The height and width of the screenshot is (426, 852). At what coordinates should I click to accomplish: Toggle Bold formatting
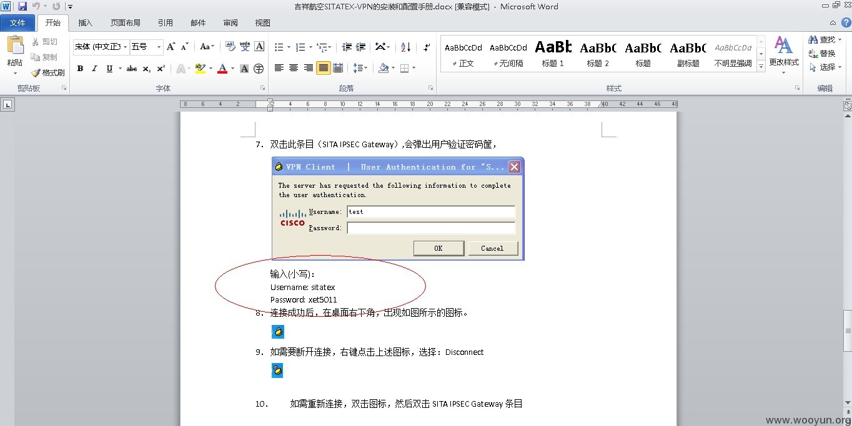[x=80, y=69]
